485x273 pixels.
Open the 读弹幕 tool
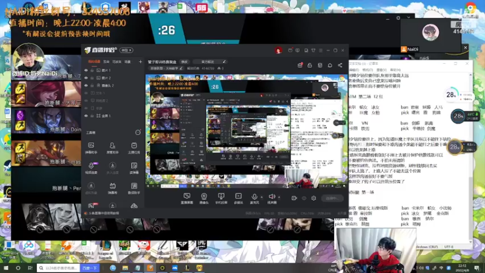(x=134, y=168)
